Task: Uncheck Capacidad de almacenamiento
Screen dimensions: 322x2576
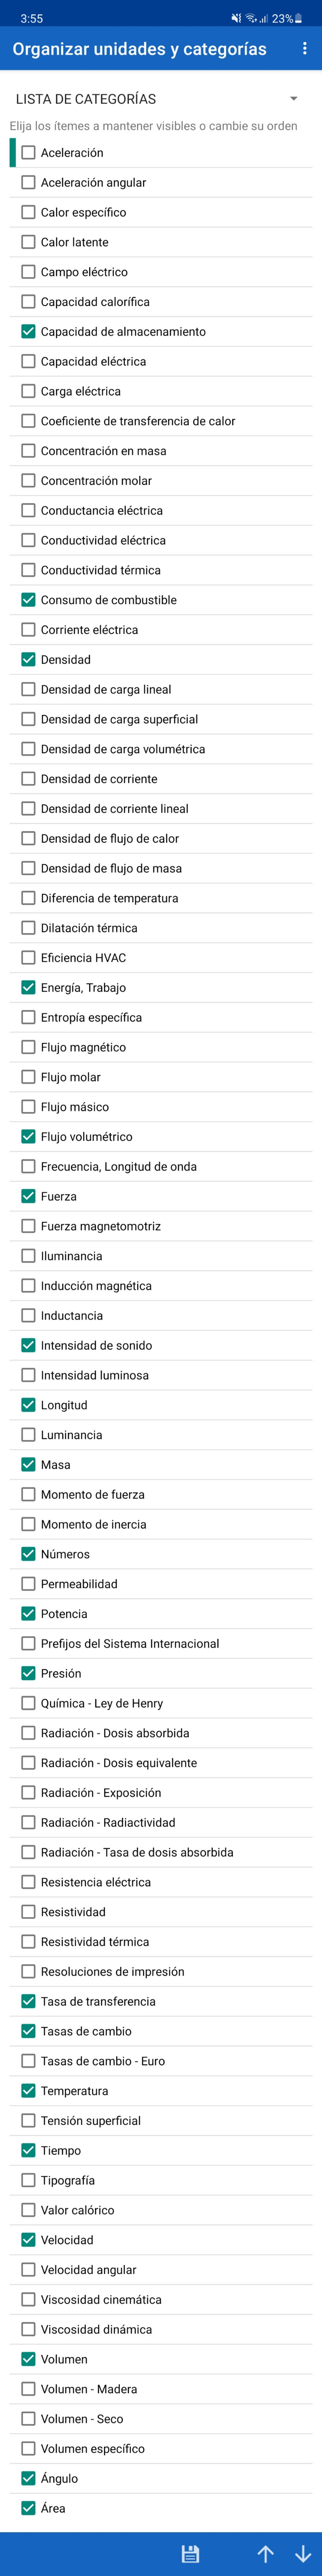Action: click(28, 331)
